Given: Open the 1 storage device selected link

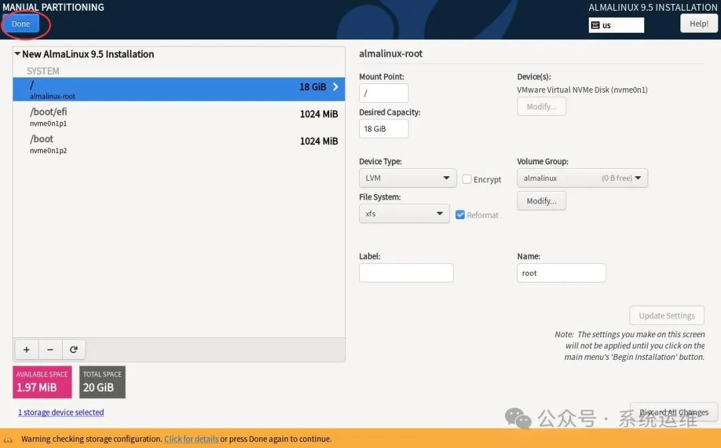Looking at the screenshot, I should click(61, 413).
